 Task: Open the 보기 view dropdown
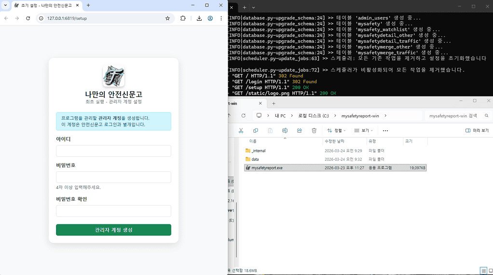click(363, 131)
